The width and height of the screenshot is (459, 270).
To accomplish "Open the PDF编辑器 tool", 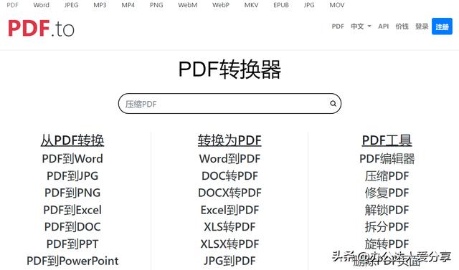I will pyautogui.click(x=387, y=159).
